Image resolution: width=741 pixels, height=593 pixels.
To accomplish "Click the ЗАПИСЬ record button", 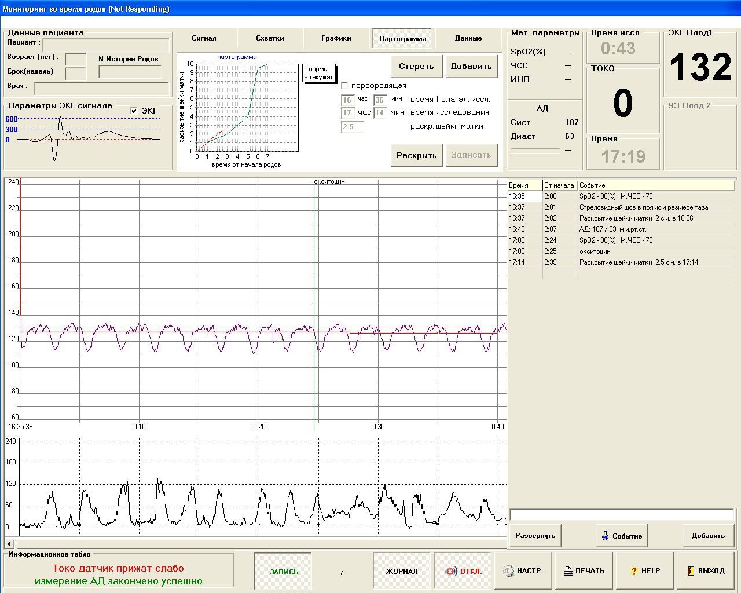I will click(x=284, y=572).
